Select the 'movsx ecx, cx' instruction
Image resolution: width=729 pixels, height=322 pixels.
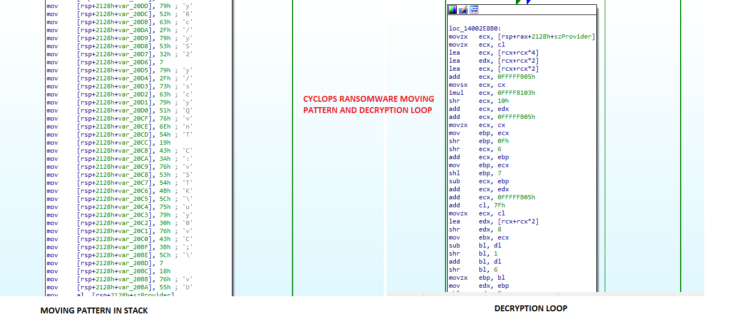pyautogui.click(x=478, y=85)
